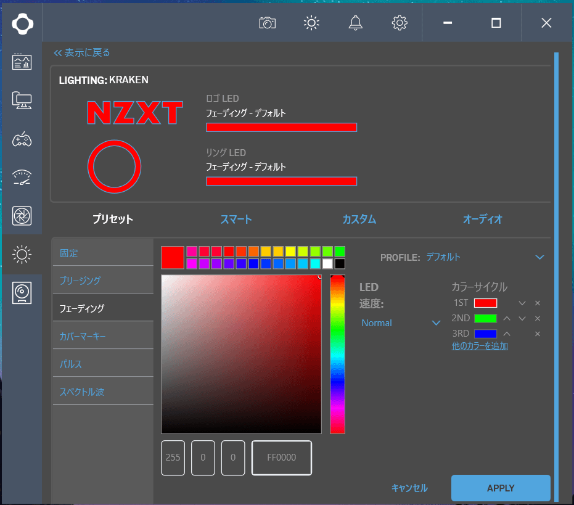Remove the 1ST color from cycle
574x505 pixels.
point(538,303)
